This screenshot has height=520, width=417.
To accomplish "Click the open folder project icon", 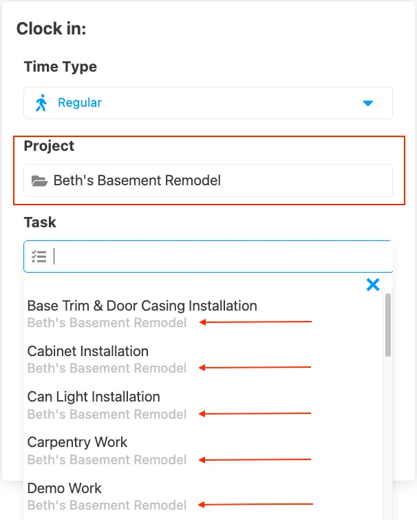I will (40, 181).
